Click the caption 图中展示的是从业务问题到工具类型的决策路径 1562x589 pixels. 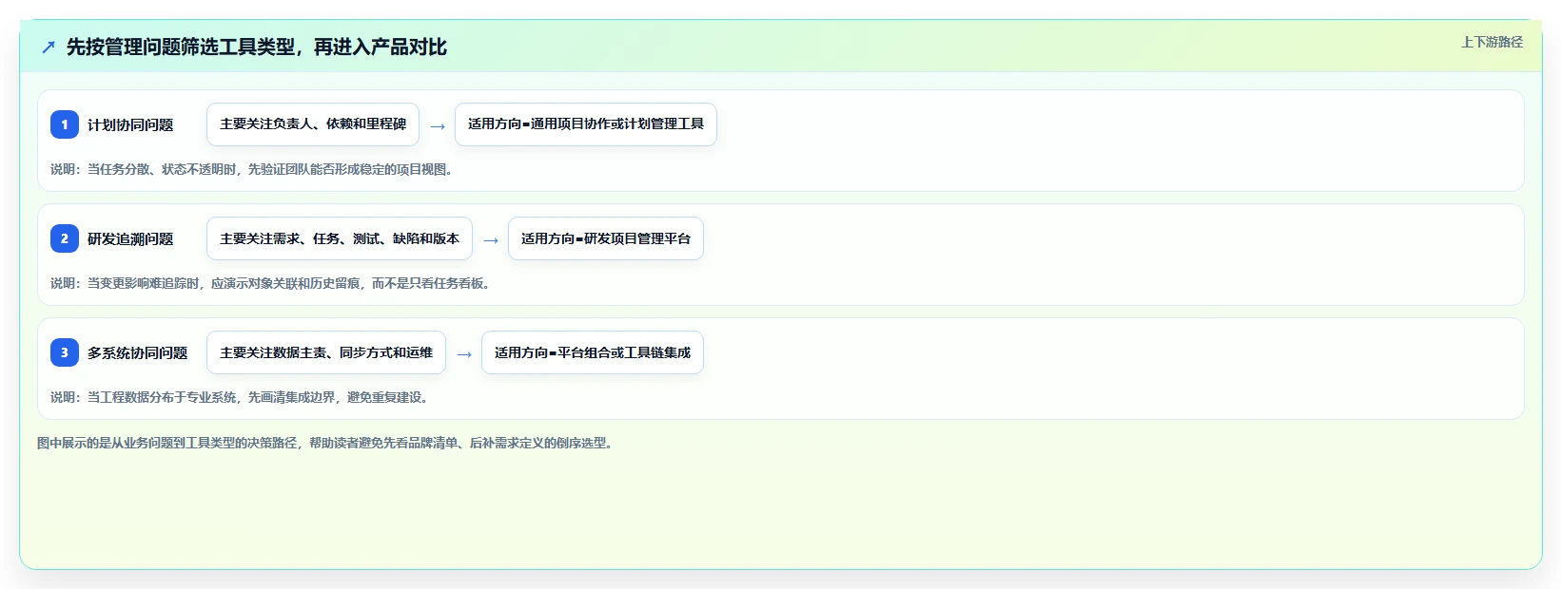pyautogui.click(x=327, y=443)
